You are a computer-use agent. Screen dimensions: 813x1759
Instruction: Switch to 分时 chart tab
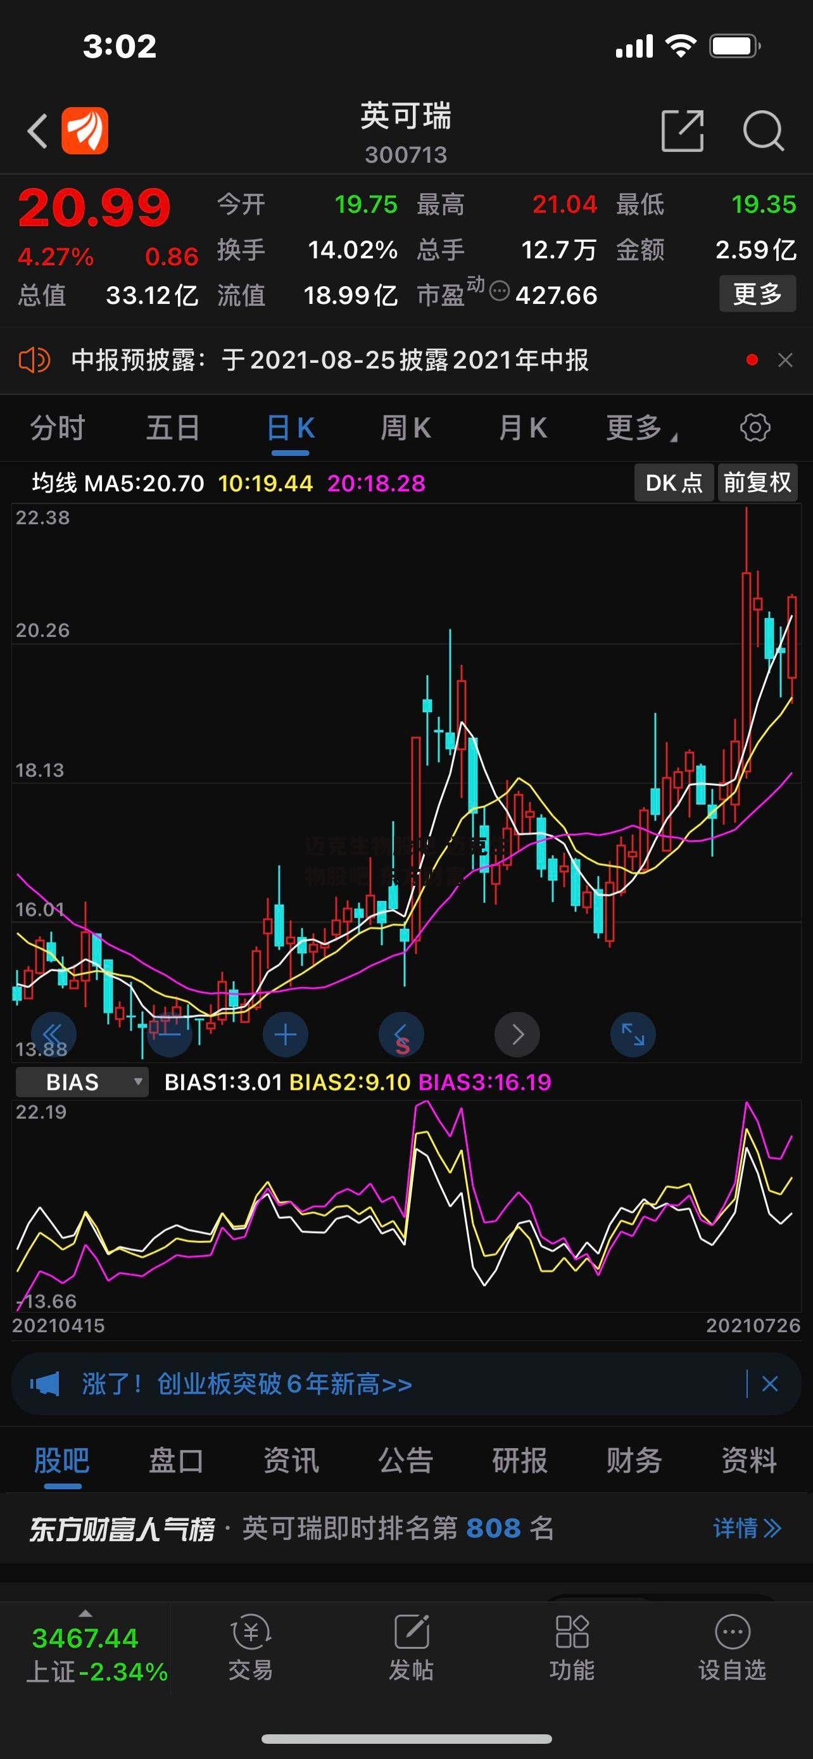pos(58,428)
